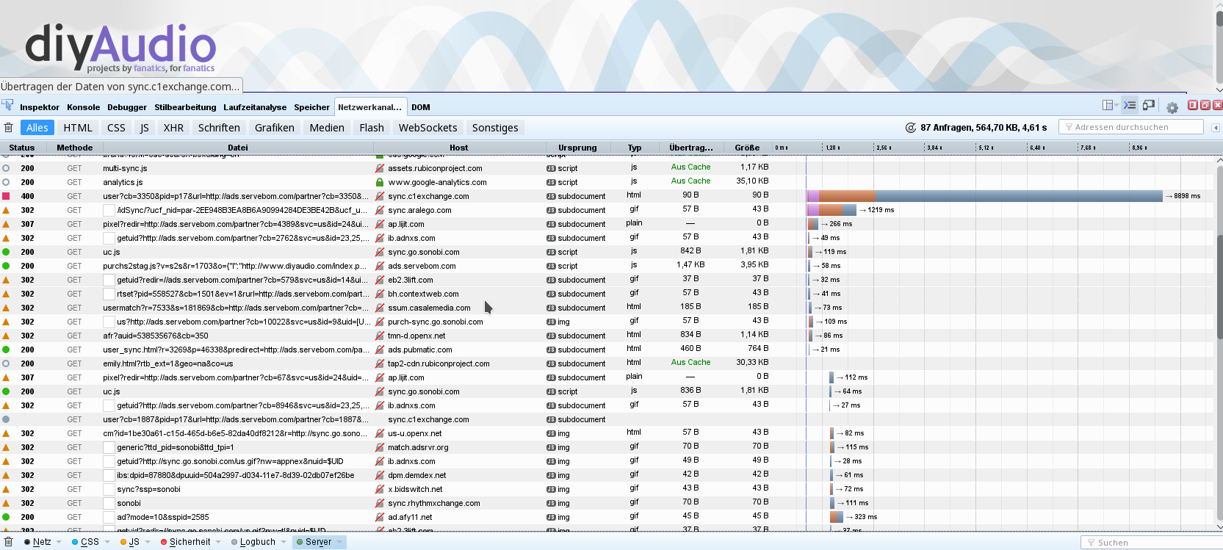The width and height of the screenshot is (1223, 550).
Task: Toggle the HTML request filter
Action: pos(78,128)
